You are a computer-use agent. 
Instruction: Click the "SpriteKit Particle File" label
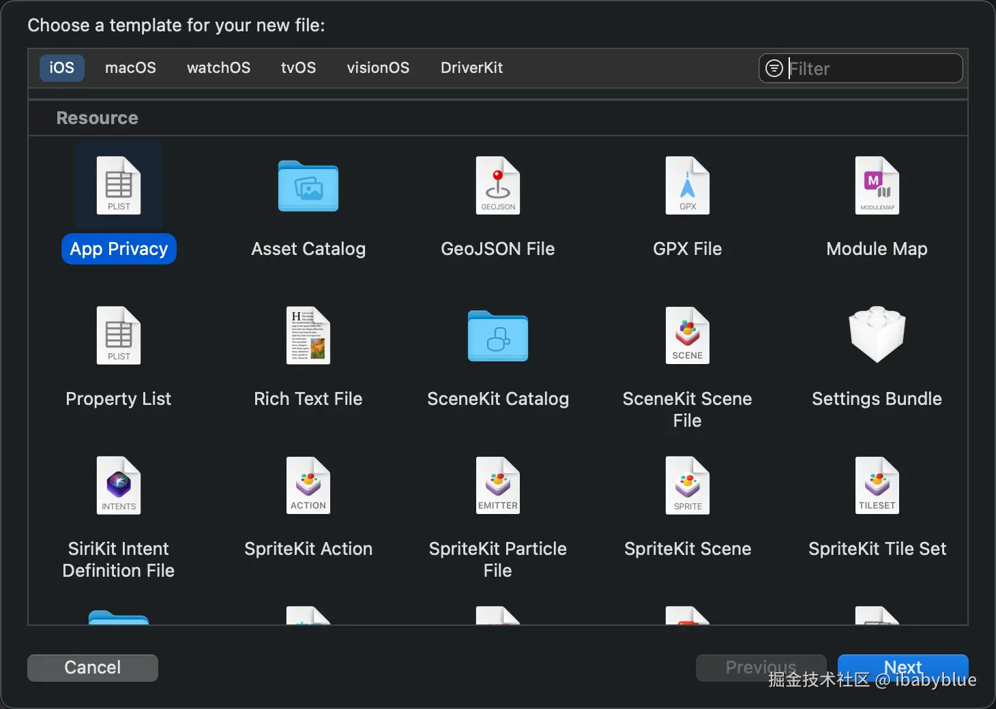pos(498,560)
